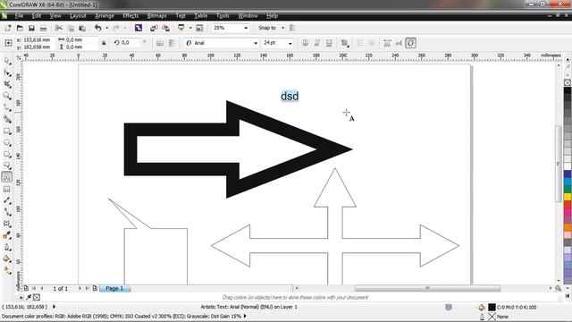
Task: Select the Text tool in toolbox
Action: click(x=7, y=177)
